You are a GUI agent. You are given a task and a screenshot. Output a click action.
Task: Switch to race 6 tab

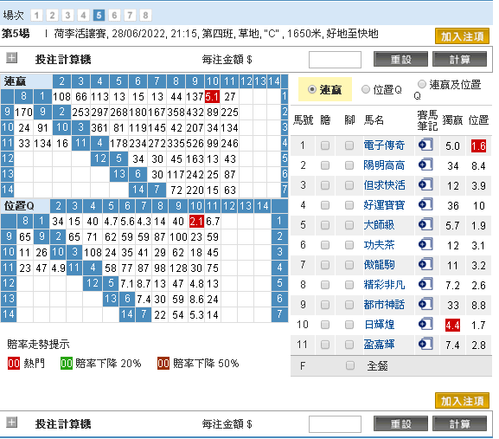click(114, 15)
